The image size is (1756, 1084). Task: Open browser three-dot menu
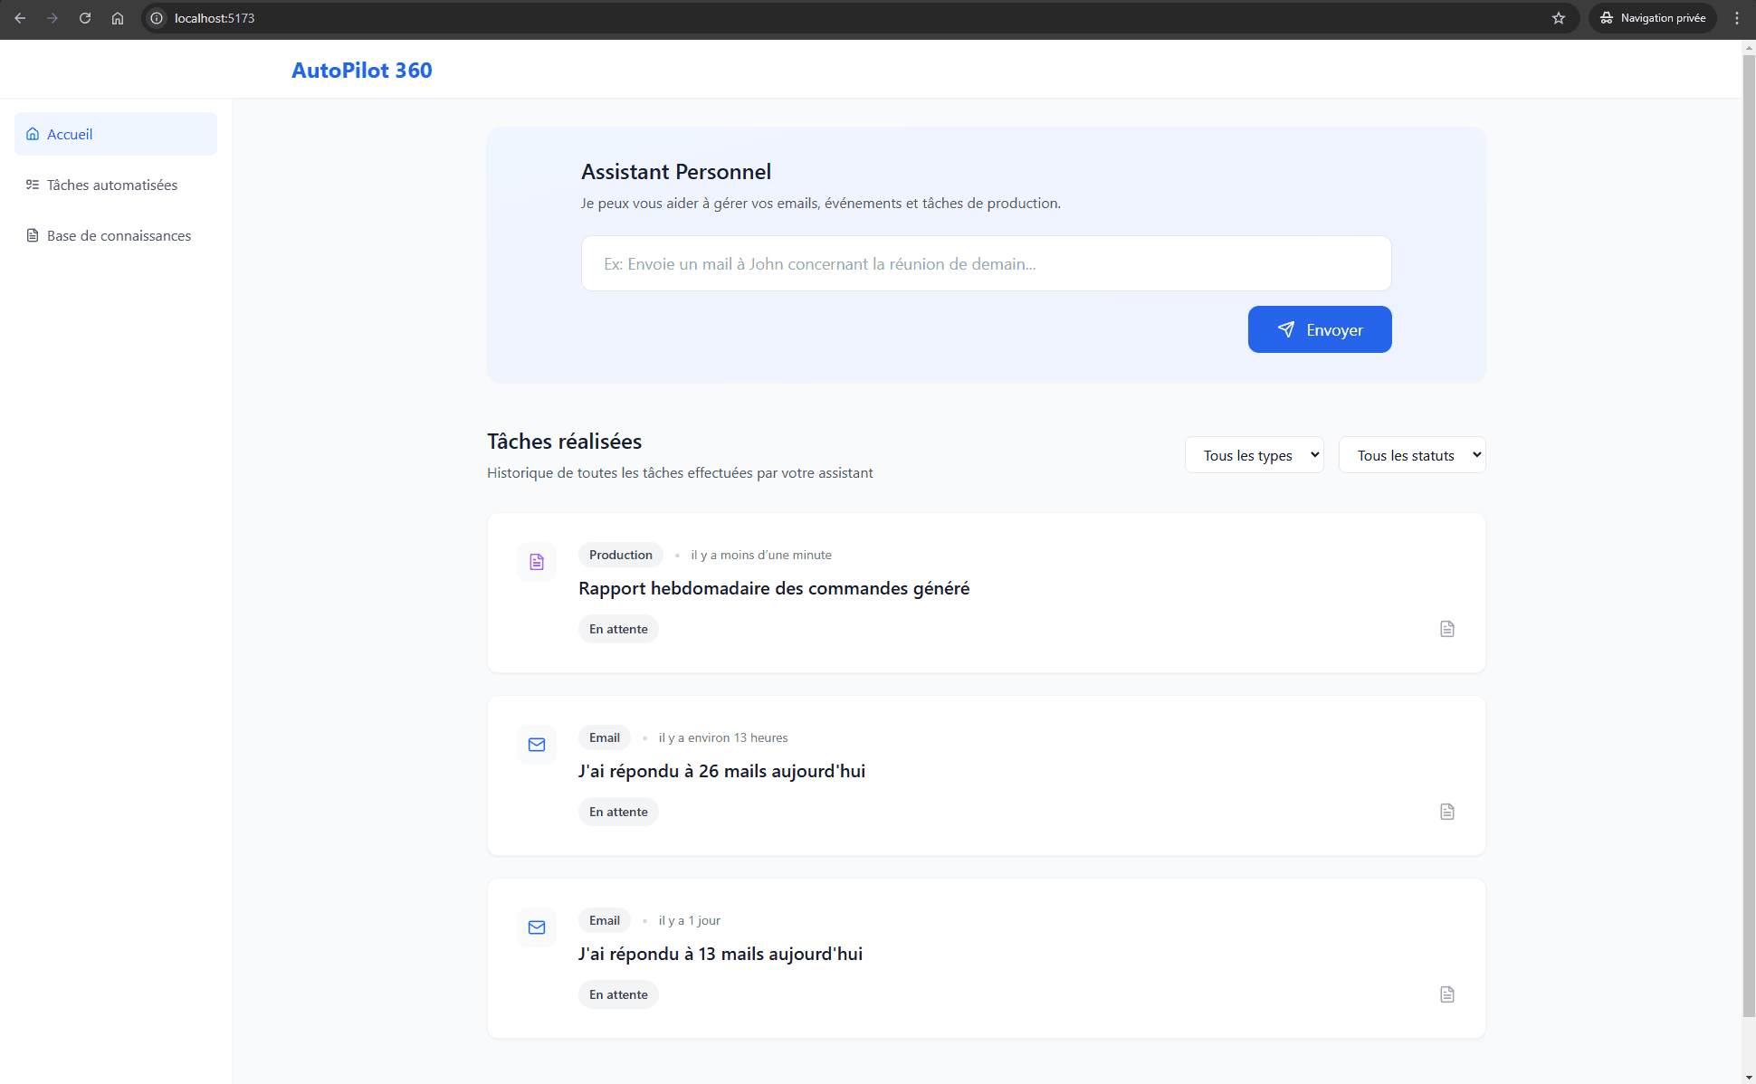click(1736, 18)
